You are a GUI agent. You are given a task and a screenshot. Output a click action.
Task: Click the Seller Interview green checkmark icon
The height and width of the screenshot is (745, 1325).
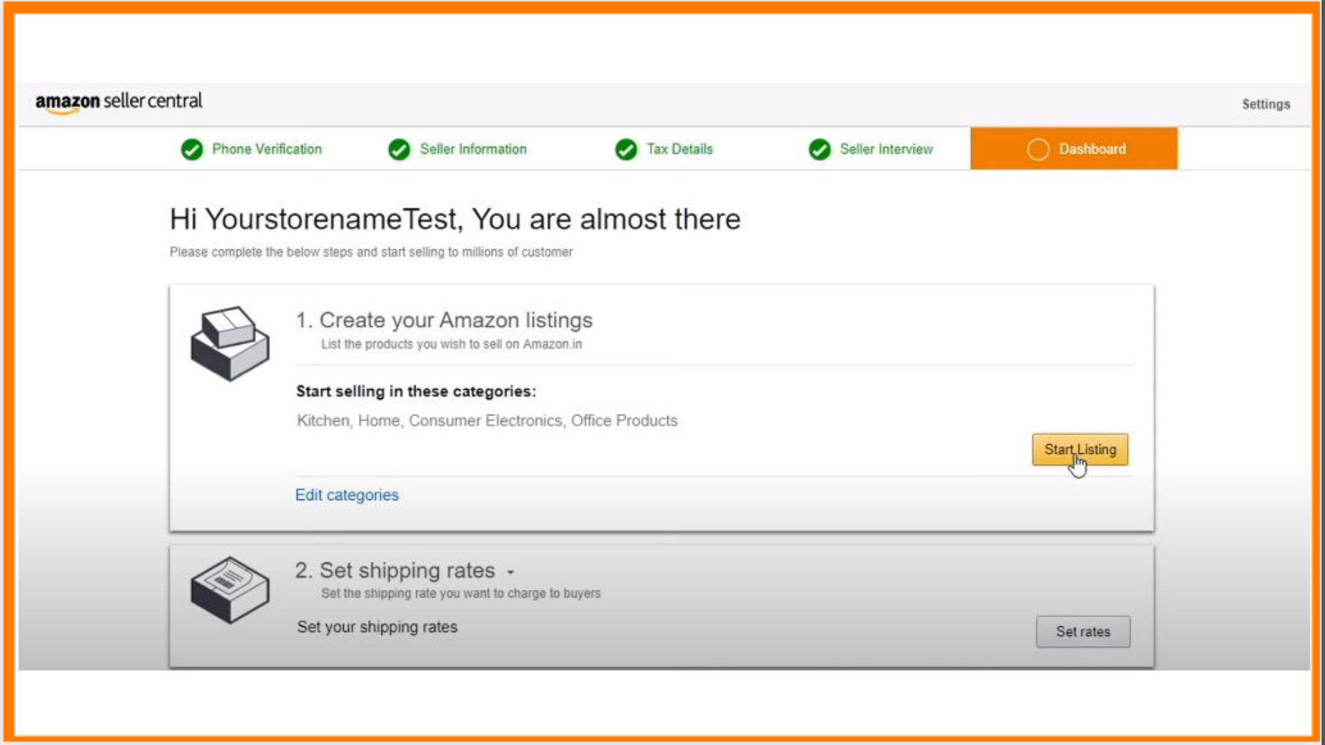click(x=819, y=149)
